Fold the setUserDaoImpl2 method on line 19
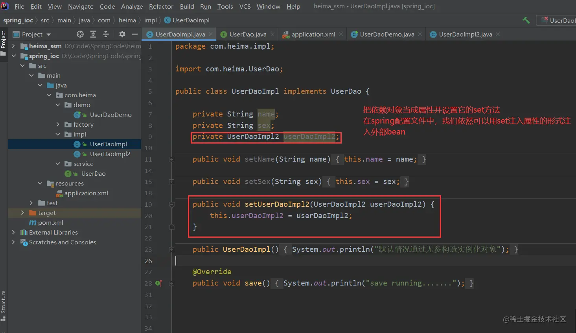This screenshot has width=576, height=333. [x=171, y=204]
